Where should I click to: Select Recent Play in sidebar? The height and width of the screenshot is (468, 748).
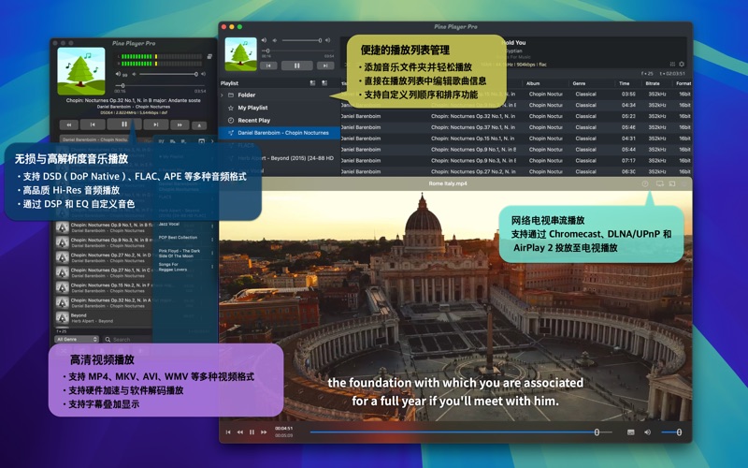pyautogui.click(x=253, y=121)
